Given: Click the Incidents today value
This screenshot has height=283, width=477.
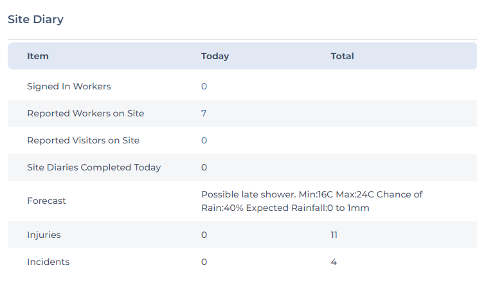Looking at the screenshot, I should (204, 262).
